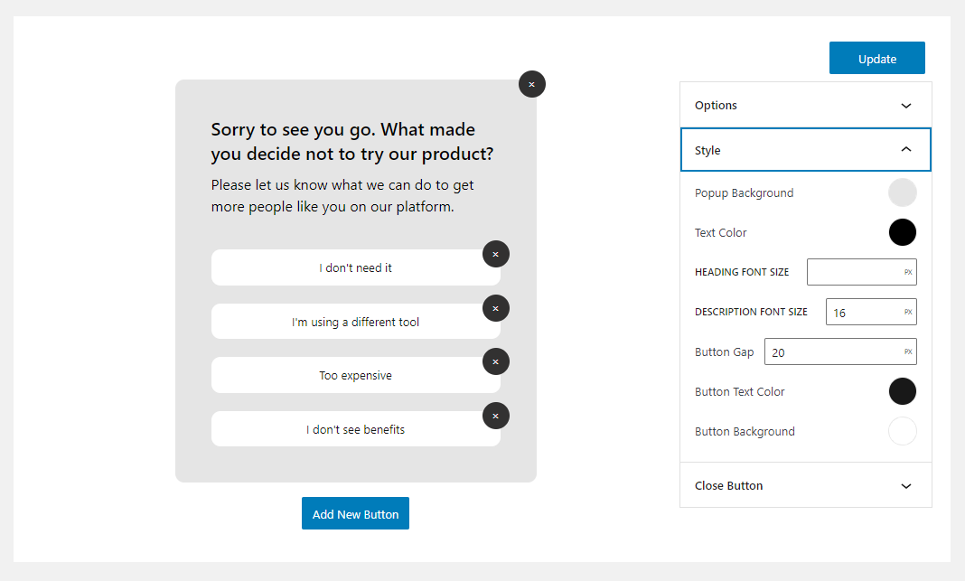Image resolution: width=965 pixels, height=581 pixels.
Task: Click the Description Font Size input
Action: [865, 313]
